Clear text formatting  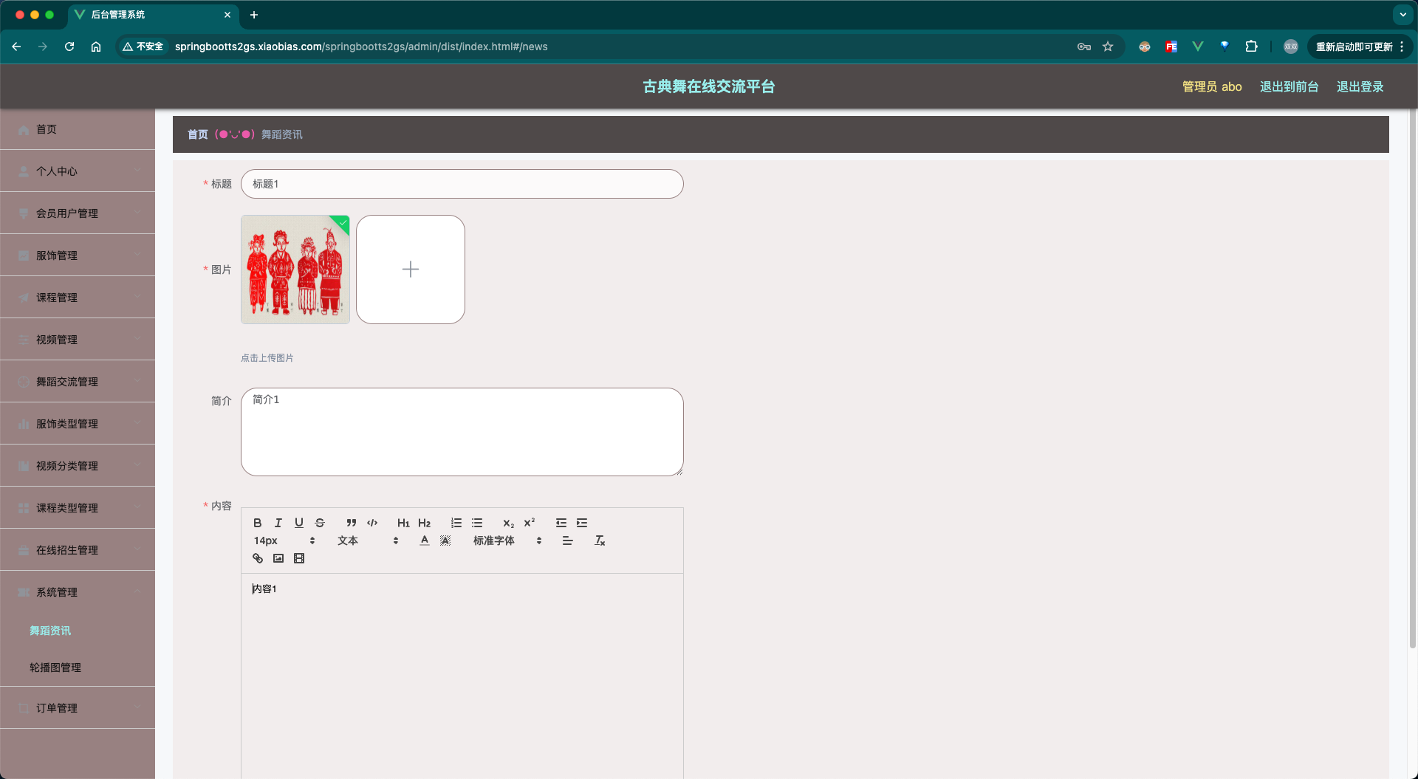[x=600, y=541]
